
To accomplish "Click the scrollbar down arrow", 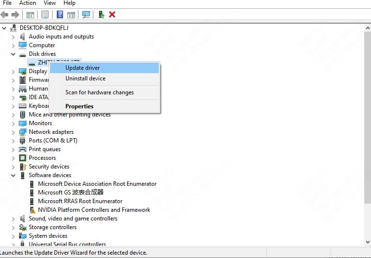I will coord(368,242).
